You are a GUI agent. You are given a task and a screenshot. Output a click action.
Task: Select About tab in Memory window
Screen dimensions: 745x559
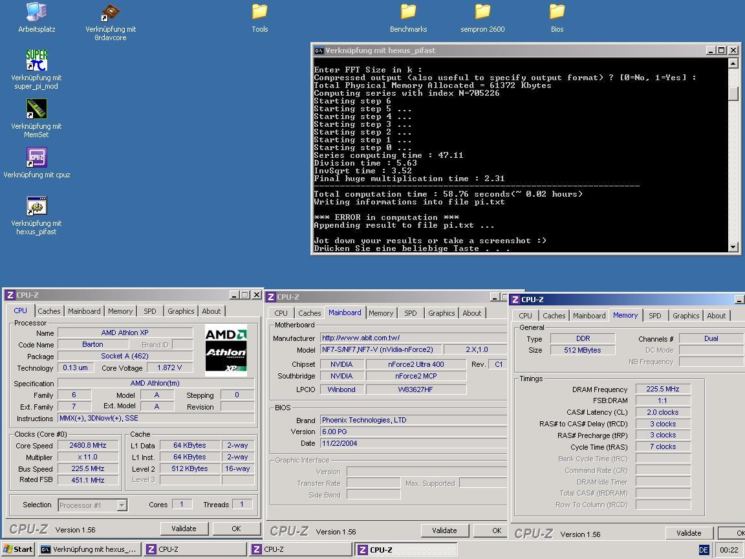pyautogui.click(x=717, y=316)
